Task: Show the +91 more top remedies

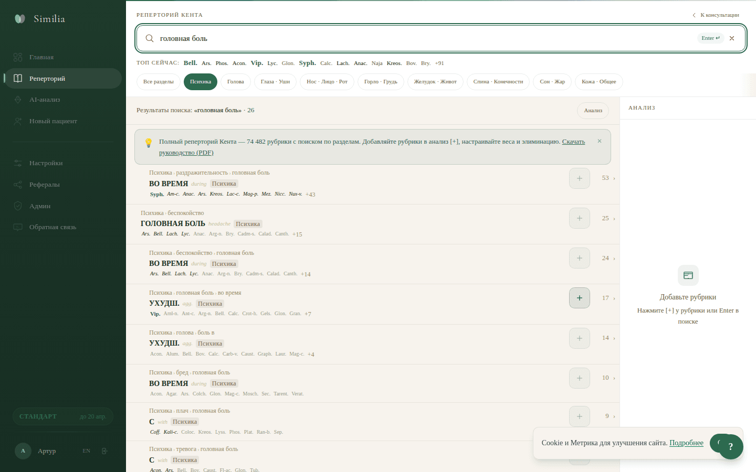Action: (x=439, y=63)
